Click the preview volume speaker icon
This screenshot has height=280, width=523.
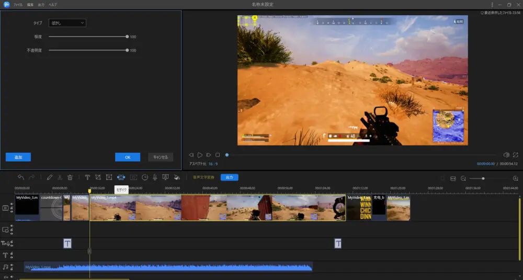(506, 155)
